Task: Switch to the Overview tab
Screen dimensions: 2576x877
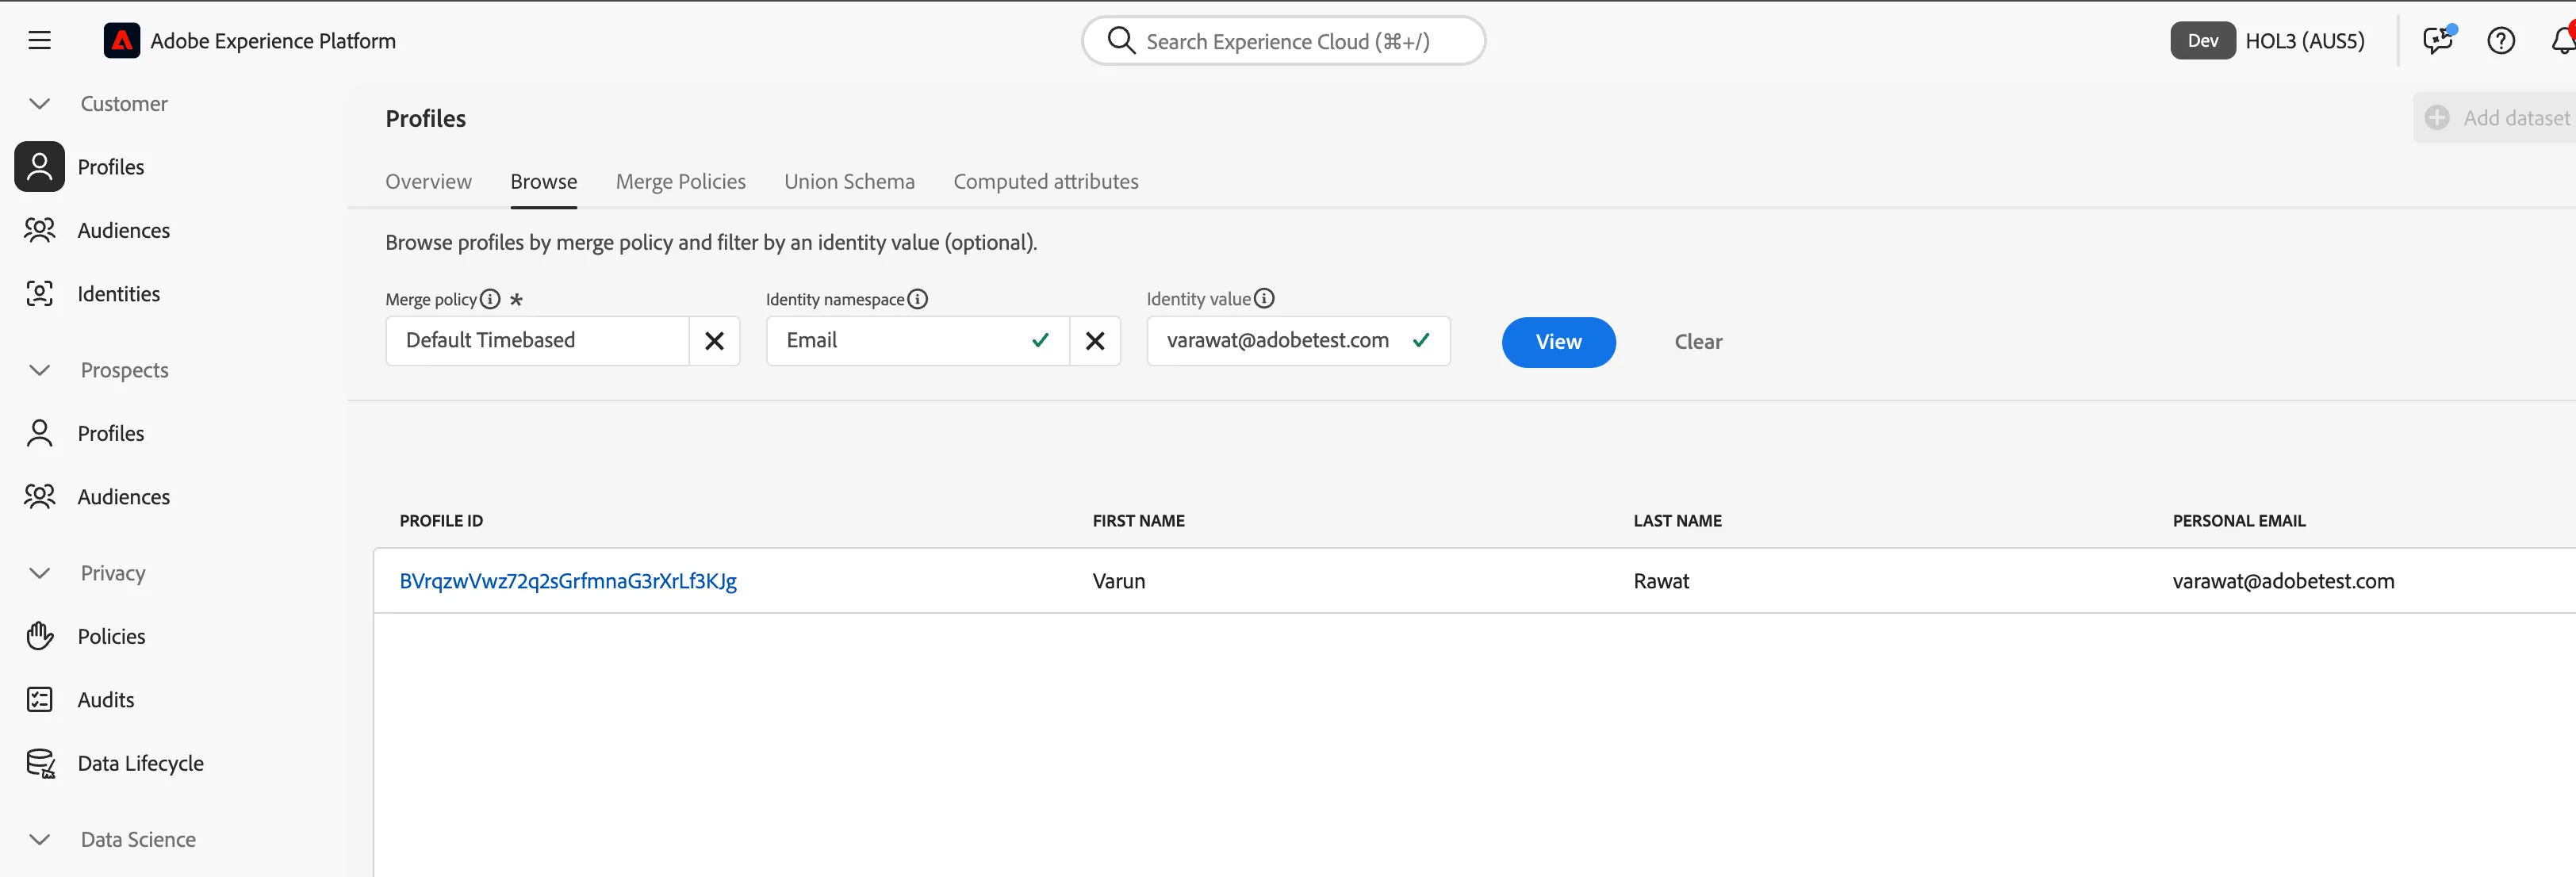Action: point(428,182)
